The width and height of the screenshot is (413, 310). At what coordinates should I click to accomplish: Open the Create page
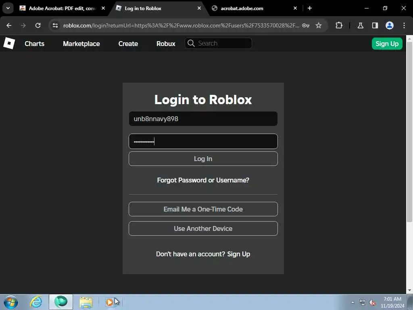coord(128,44)
